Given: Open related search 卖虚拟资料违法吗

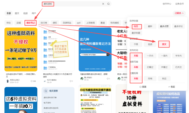Looking at the screenshot, I should (x=51, y=108).
